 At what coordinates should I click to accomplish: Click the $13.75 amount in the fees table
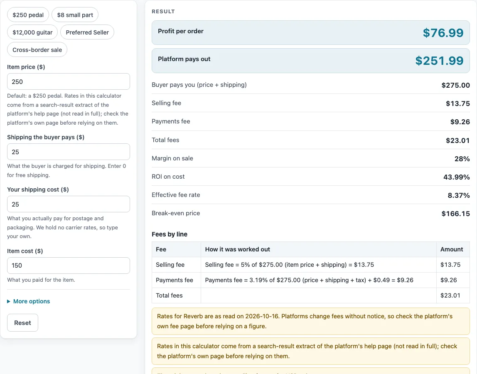[x=450, y=265]
